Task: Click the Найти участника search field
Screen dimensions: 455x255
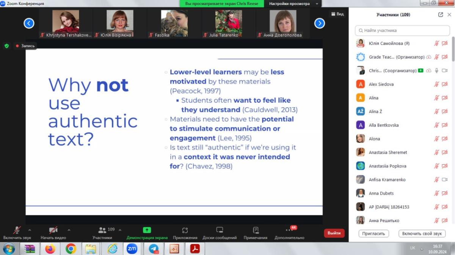Action: 403,30
